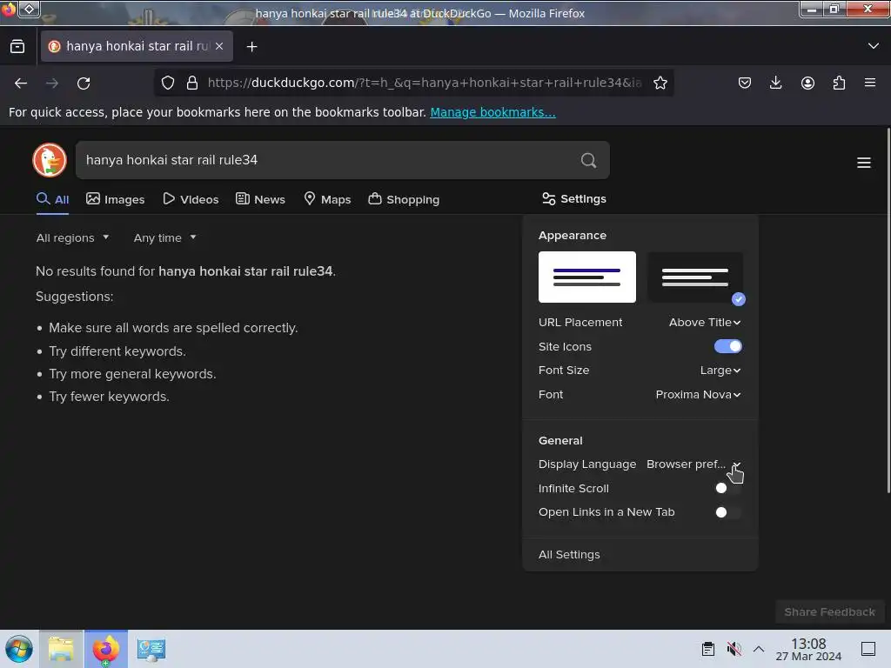
Task: Switch to News tab
Action: [x=260, y=199]
